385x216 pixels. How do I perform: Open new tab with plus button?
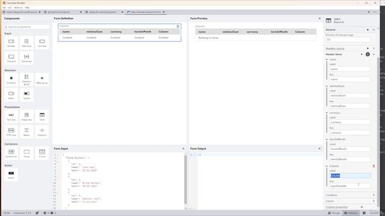[x=369, y=12]
